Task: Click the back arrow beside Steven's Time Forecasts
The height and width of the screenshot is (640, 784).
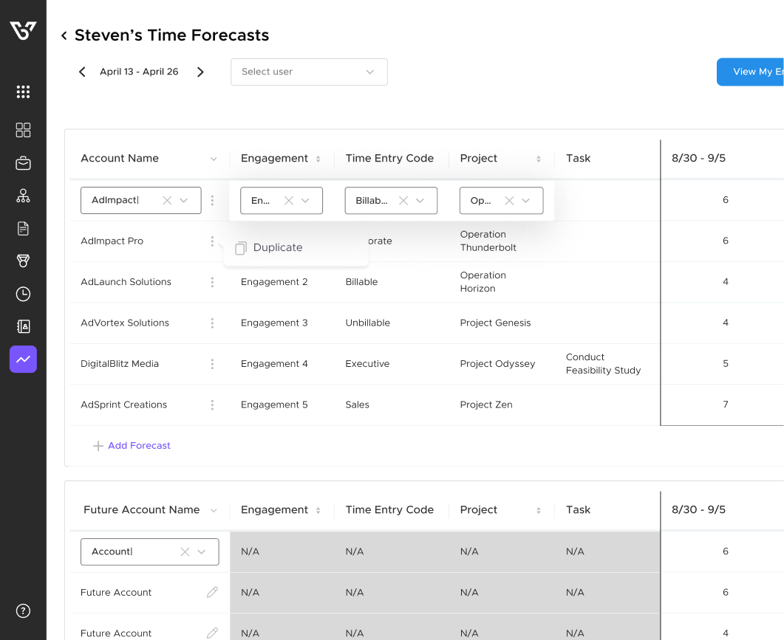Action: [x=64, y=35]
